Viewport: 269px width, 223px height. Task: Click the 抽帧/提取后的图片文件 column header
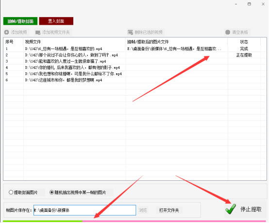point(148,42)
